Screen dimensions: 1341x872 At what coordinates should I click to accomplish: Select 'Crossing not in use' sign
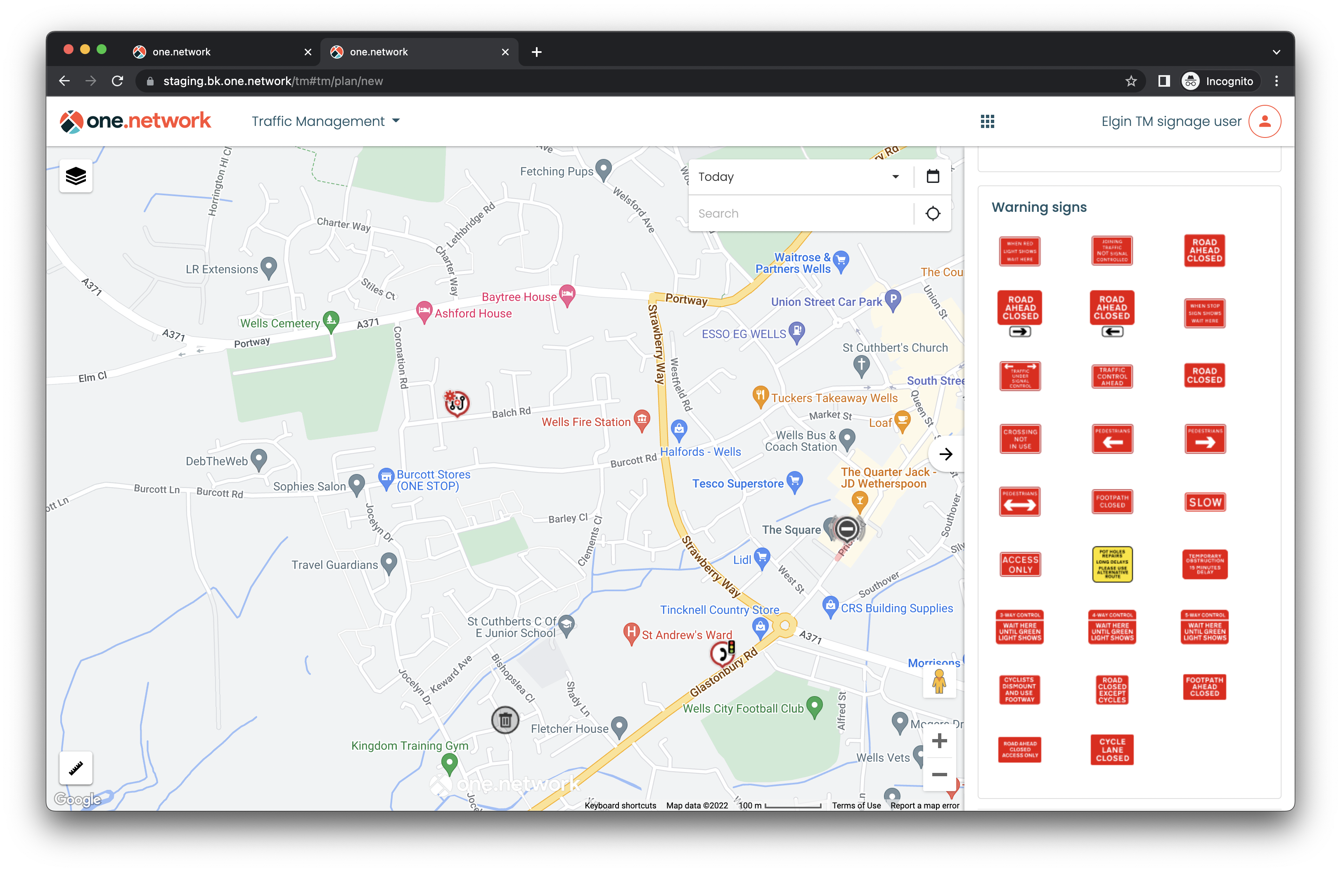point(1020,439)
